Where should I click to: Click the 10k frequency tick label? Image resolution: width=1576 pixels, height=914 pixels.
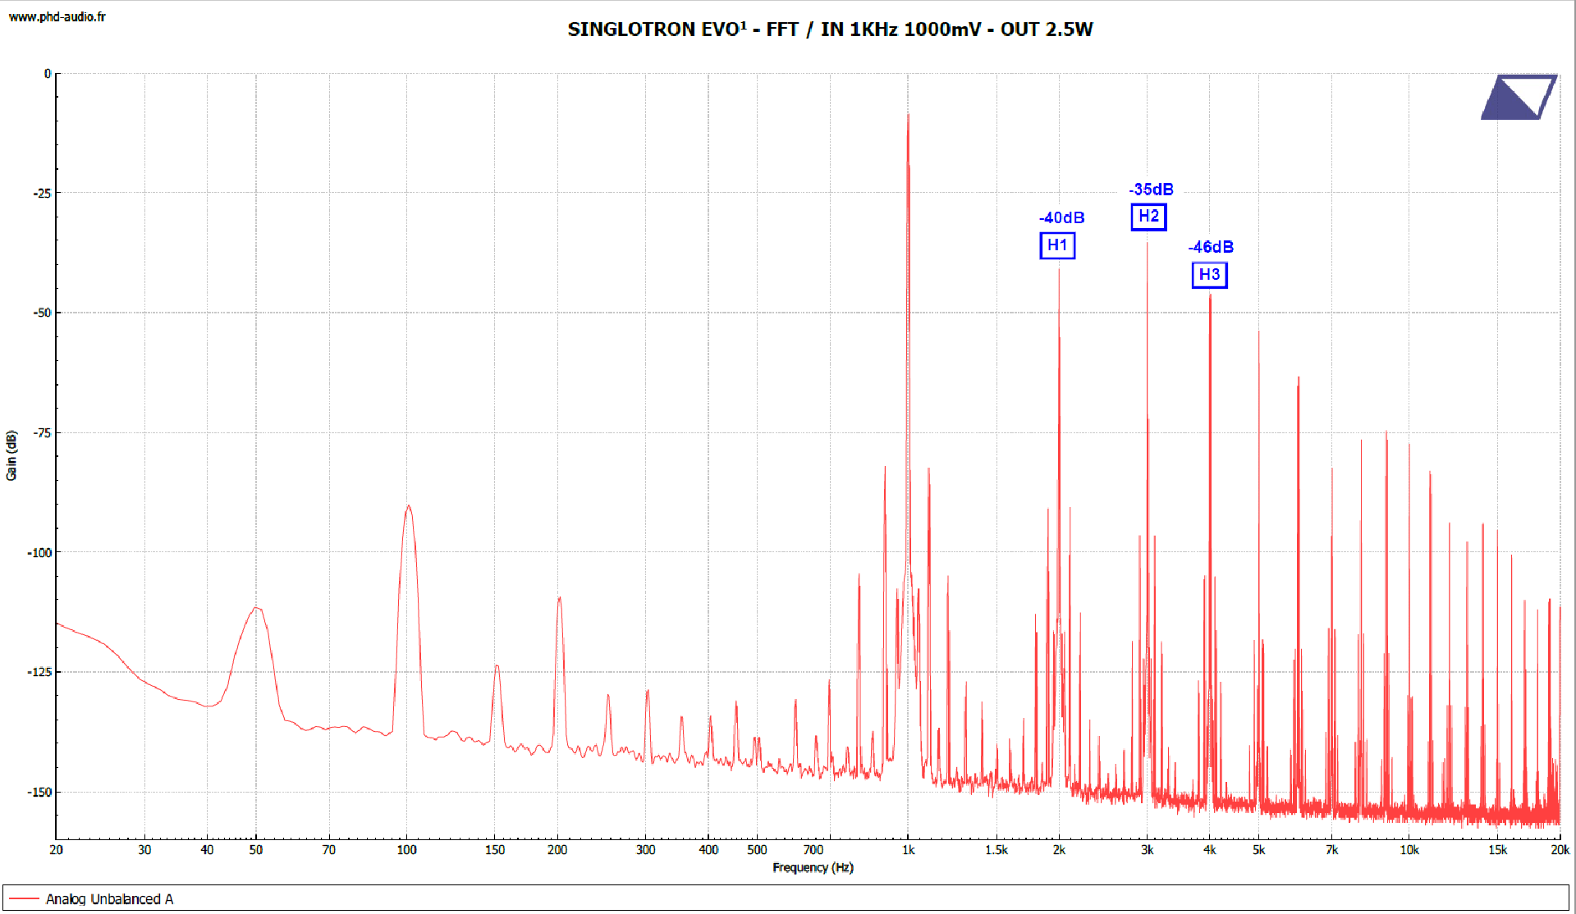pos(1409,850)
